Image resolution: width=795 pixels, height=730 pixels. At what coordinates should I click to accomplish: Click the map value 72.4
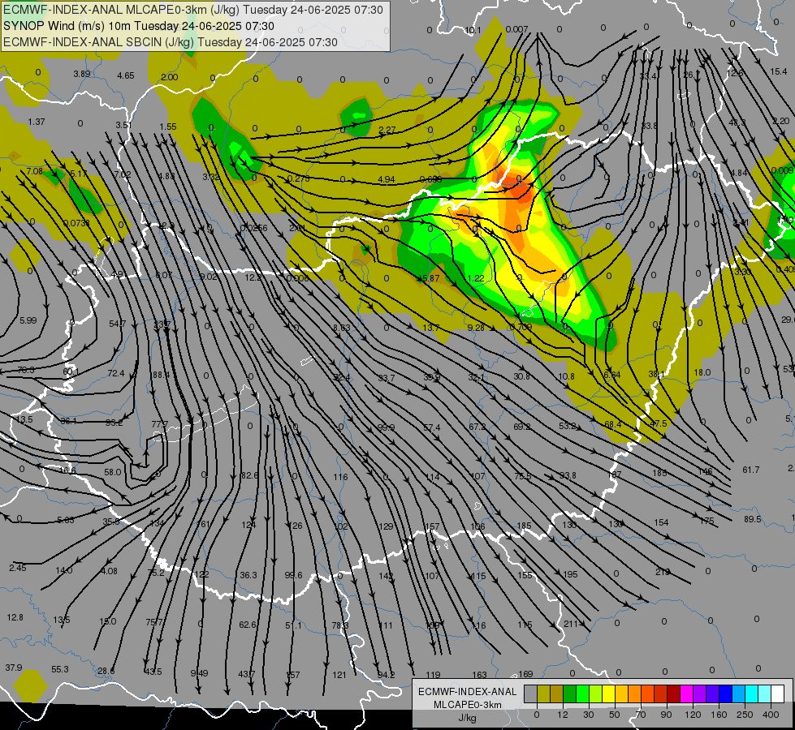click(115, 373)
